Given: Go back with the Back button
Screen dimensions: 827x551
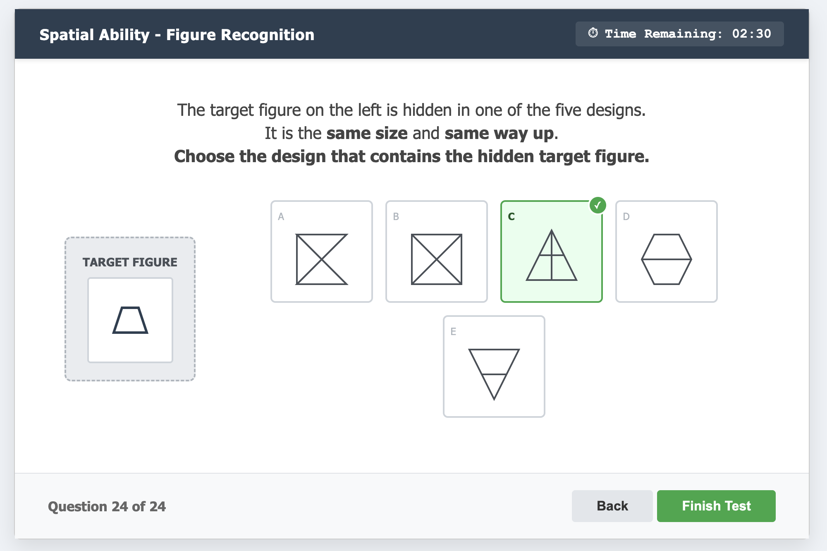Looking at the screenshot, I should pos(612,506).
